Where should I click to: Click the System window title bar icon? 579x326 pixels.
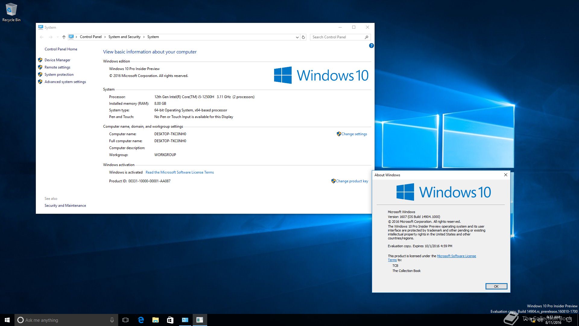41,27
